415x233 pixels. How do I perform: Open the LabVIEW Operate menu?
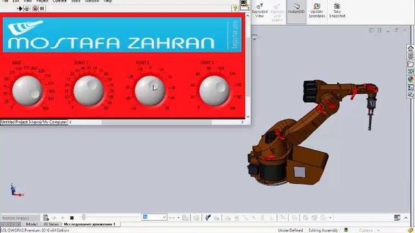pyautogui.click(x=60, y=1)
